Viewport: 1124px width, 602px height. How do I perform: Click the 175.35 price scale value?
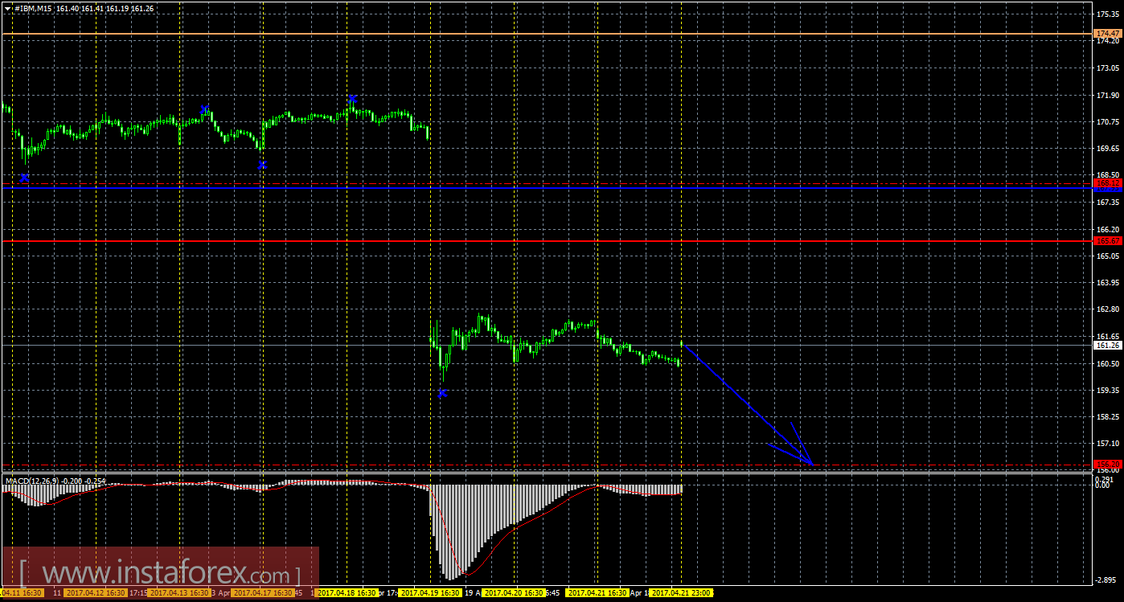point(1106,14)
